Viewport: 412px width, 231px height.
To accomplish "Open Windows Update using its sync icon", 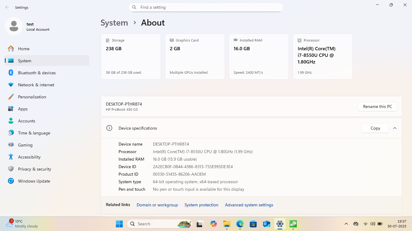I will (11, 181).
